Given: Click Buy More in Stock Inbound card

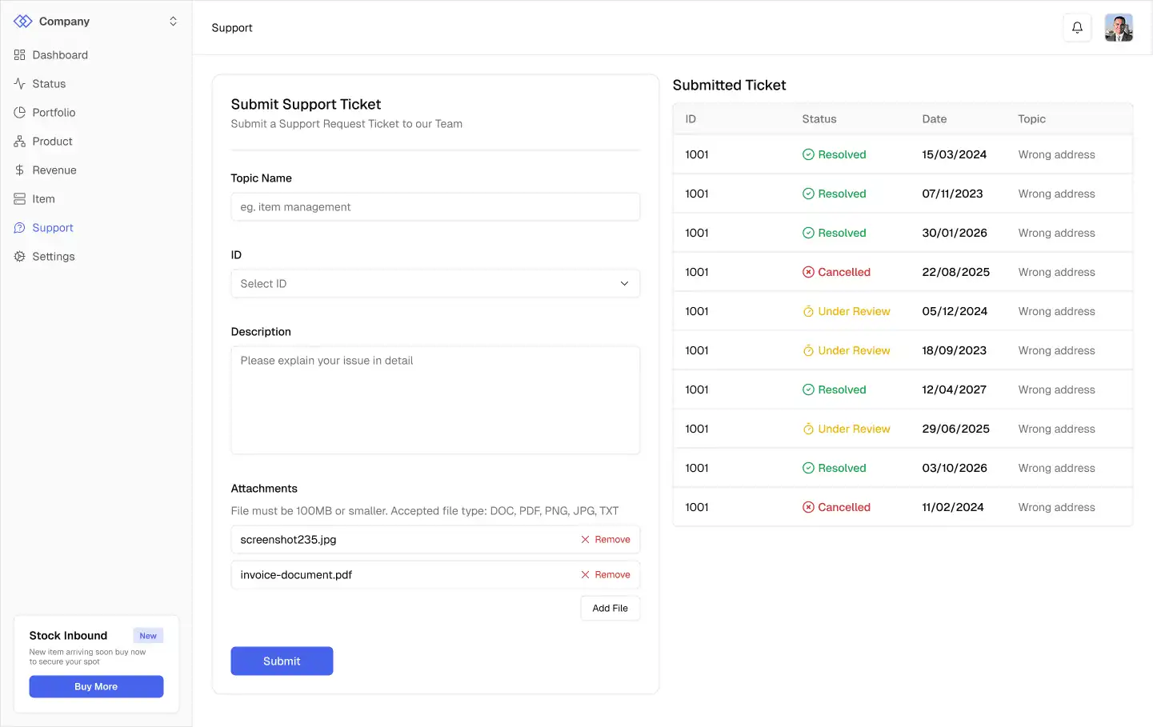Looking at the screenshot, I should pyautogui.click(x=96, y=687).
